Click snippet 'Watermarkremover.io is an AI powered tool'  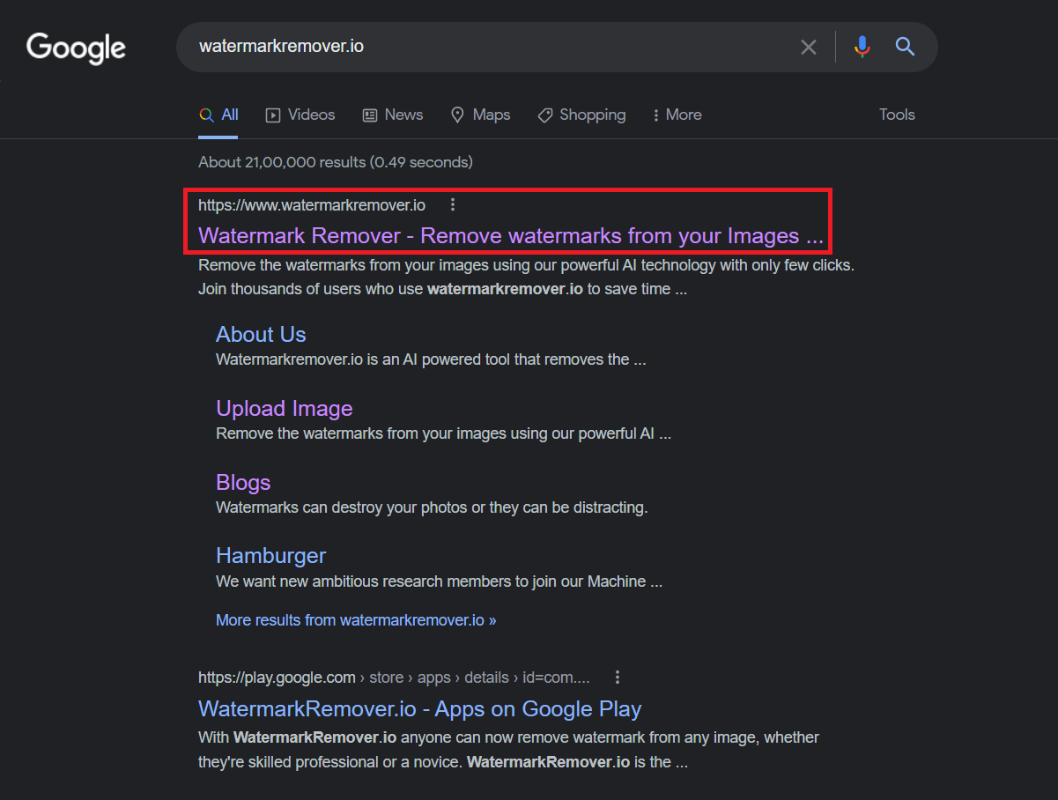click(431, 359)
